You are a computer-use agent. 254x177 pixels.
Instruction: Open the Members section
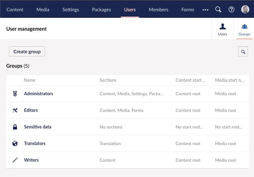click(158, 10)
